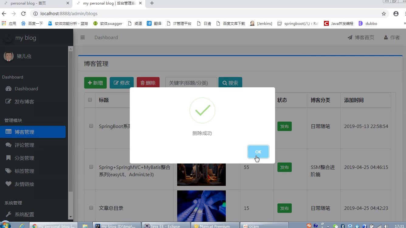Toggle the sidebar hamburger menu icon
The image size is (406, 228).
tap(83, 38)
